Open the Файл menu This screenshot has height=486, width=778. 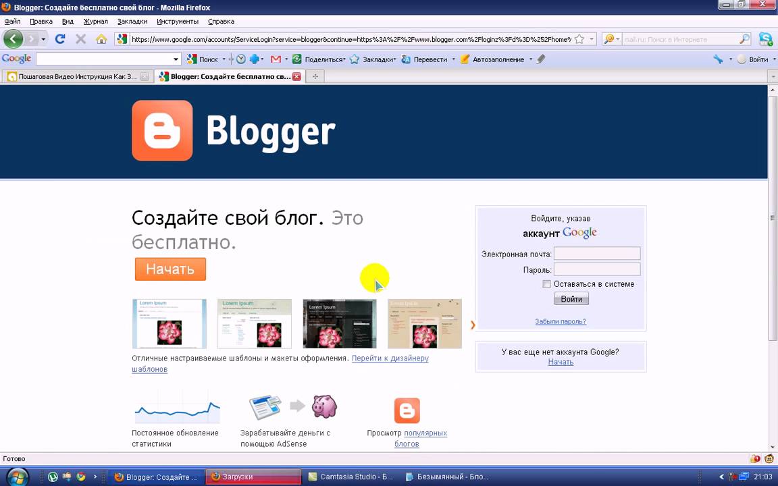(x=12, y=22)
